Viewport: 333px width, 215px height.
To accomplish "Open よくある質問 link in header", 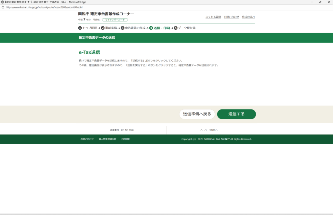I will (213, 17).
